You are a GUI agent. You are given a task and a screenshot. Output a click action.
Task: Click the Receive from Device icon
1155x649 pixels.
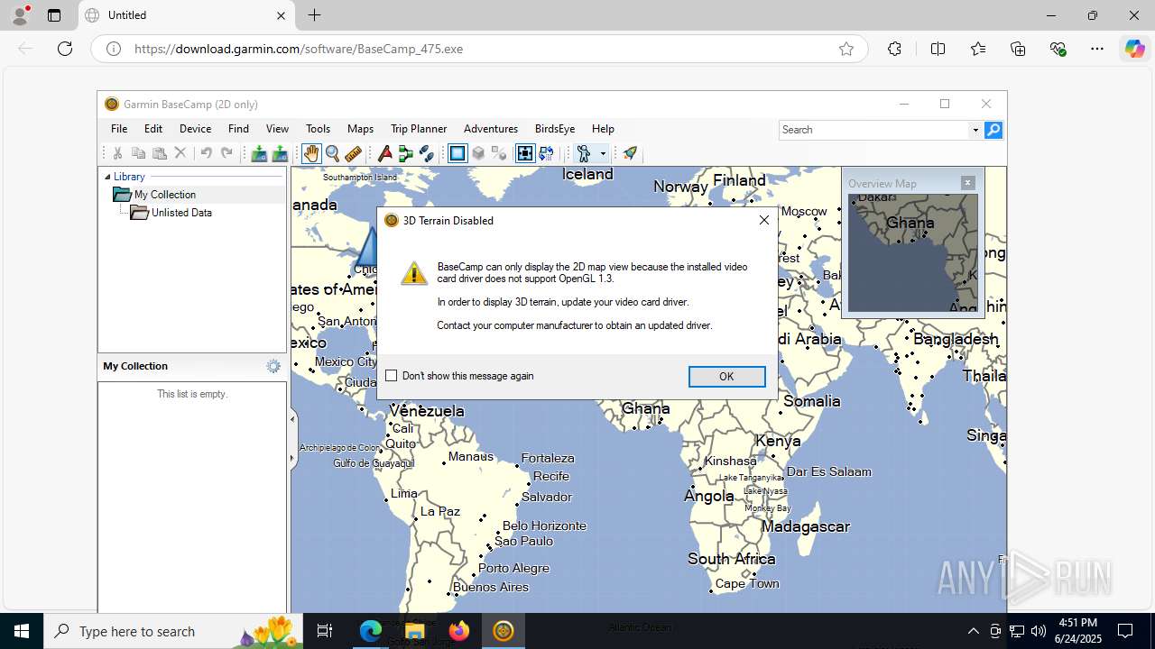point(280,153)
